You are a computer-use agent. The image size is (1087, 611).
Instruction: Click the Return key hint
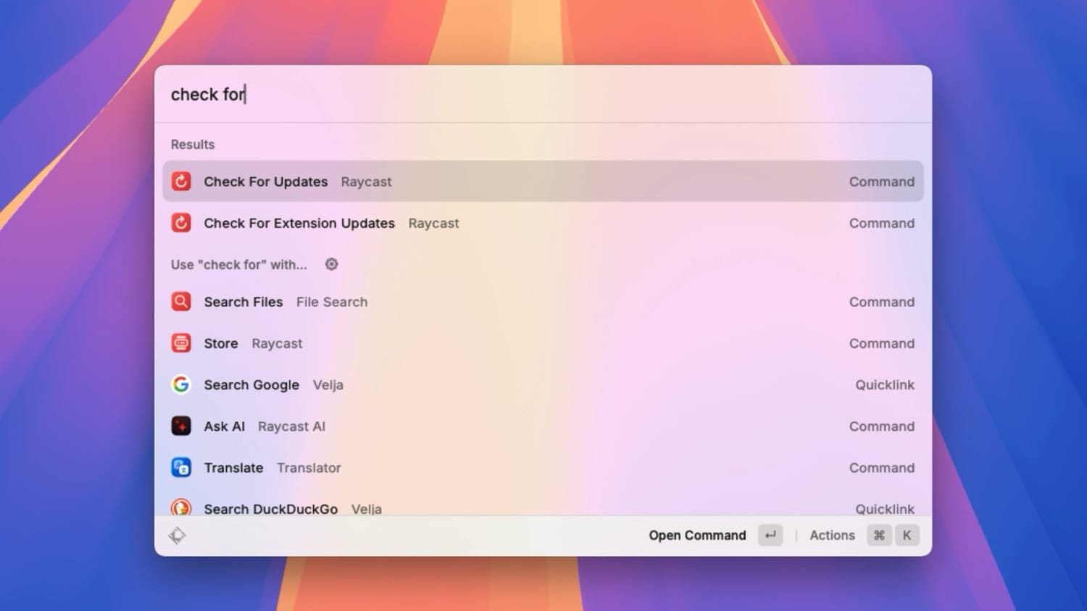coord(770,535)
